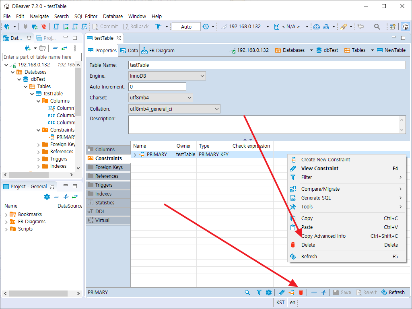
Task: Choose Refresh in the context menu
Action: (346, 256)
